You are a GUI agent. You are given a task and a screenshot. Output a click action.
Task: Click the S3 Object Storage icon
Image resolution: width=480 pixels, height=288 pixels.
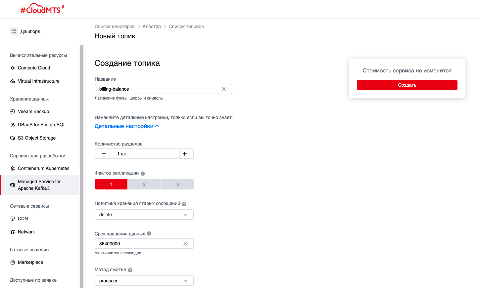pos(13,138)
